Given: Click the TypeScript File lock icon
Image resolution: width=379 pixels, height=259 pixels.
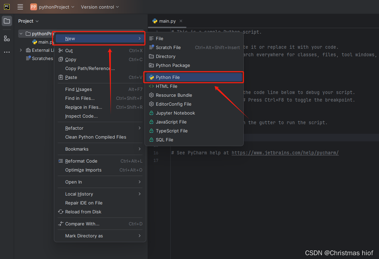Looking at the screenshot, I should click(151, 131).
